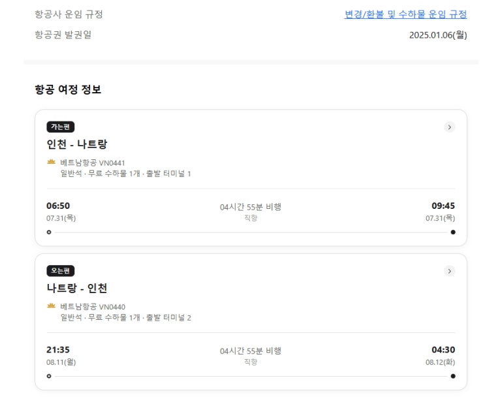485x408 pixels.
Task: Click the 09:45 arrival filled dot marker
Action: pyautogui.click(x=453, y=232)
